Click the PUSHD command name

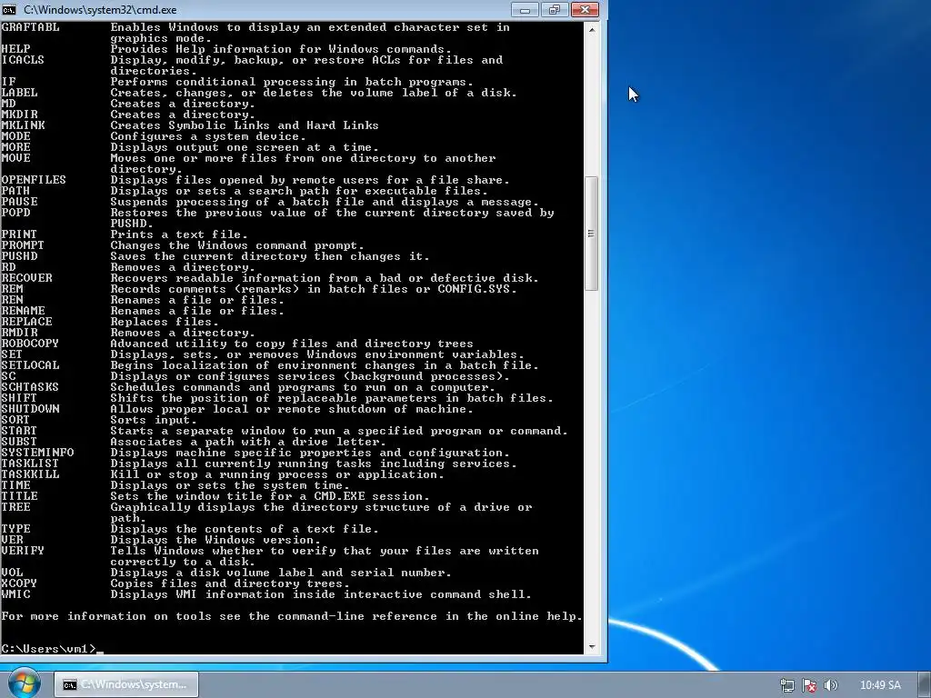19,256
